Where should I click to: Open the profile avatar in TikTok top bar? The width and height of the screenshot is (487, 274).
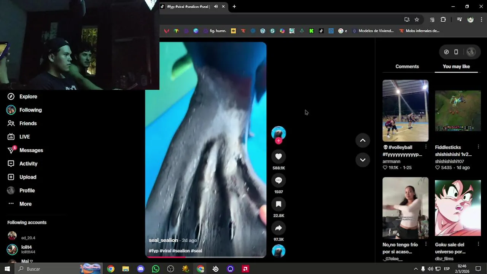pos(471,52)
